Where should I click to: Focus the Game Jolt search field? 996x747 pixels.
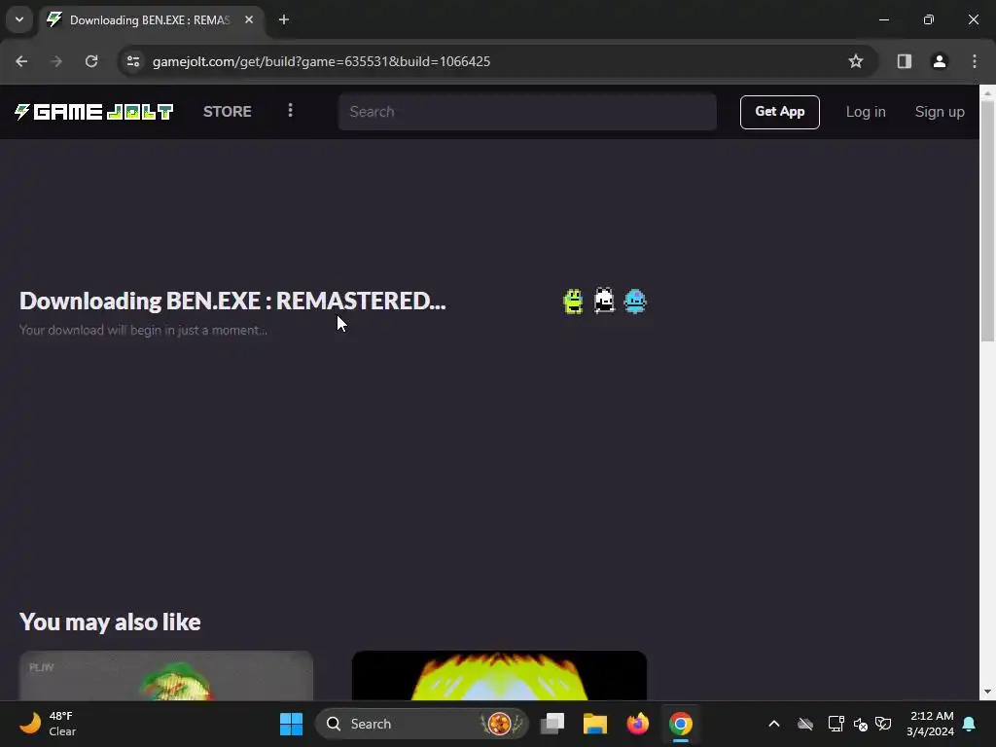point(527,112)
